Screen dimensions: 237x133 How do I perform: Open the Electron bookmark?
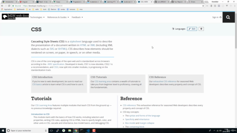pyautogui.click(x=52, y=9)
